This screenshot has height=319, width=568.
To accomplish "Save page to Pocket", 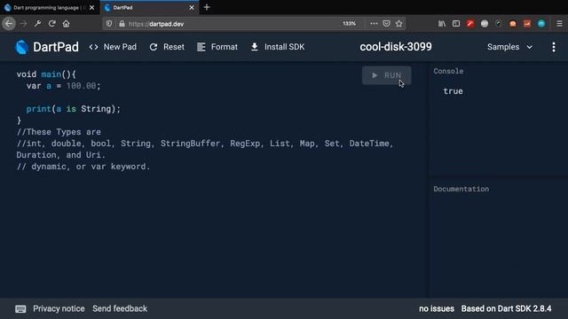I will tap(387, 24).
